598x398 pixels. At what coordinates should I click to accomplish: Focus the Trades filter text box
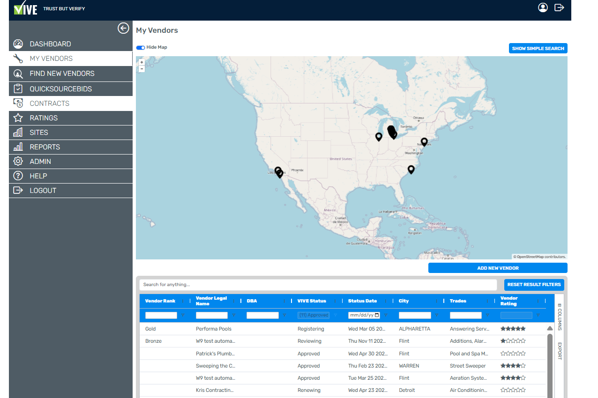pyautogui.click(x=466, y=315)
